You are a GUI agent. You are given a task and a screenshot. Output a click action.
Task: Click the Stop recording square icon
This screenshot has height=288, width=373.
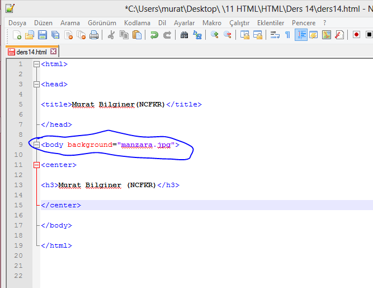[369, 35]
